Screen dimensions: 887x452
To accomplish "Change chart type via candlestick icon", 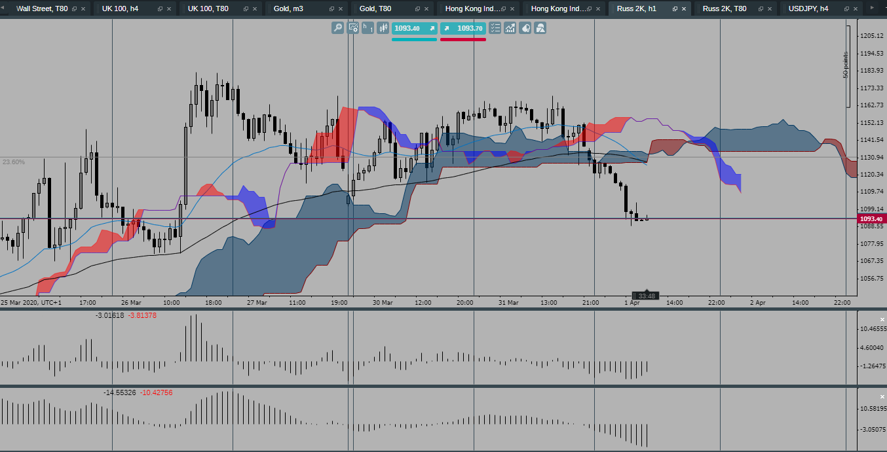I will [383, 28].
